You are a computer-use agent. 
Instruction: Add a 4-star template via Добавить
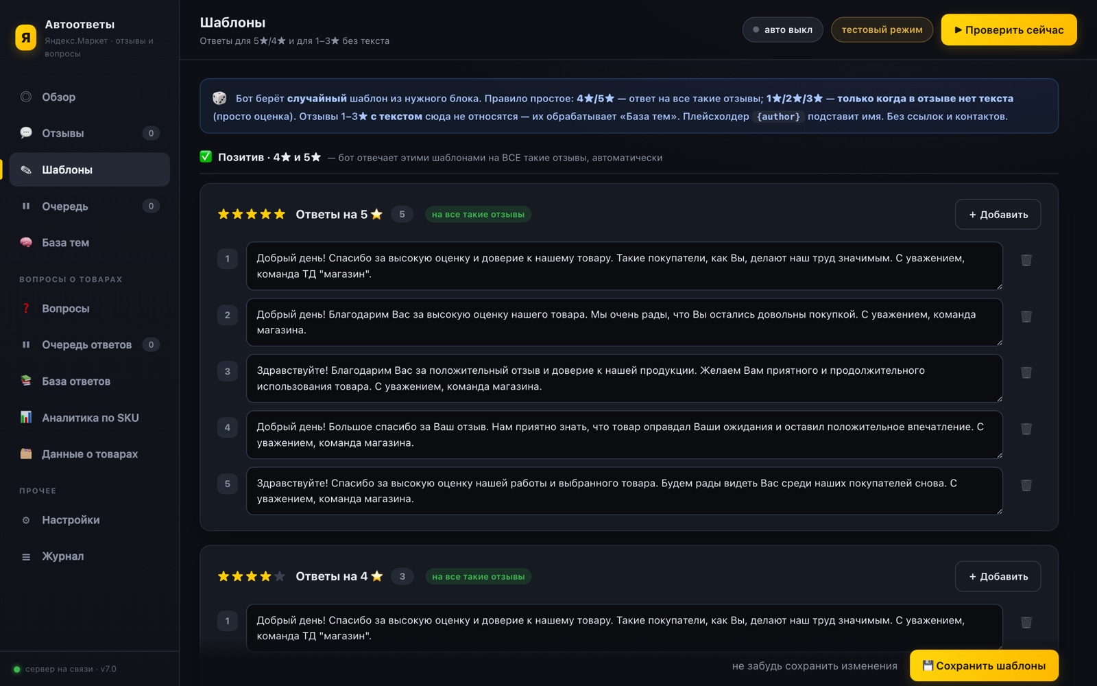tap(998, 576)
